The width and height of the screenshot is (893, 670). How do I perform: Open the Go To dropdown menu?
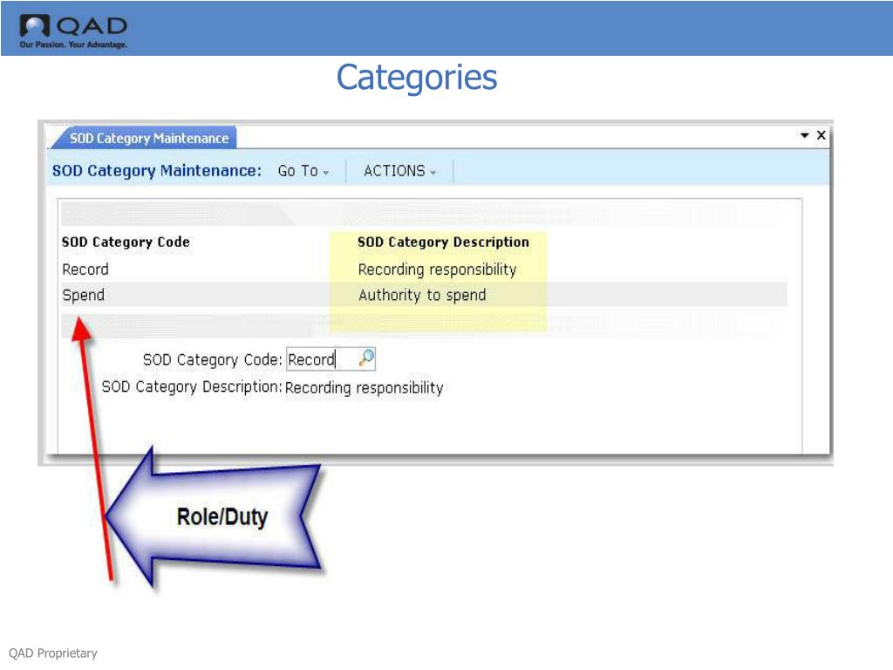(301, 171)
